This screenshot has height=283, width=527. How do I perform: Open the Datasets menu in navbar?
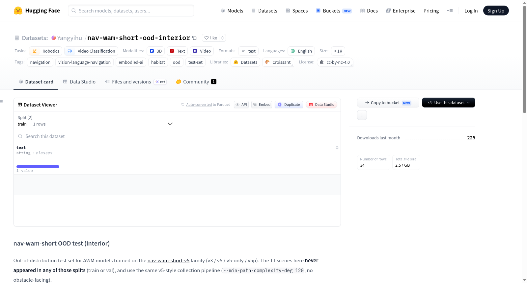point(264,11)
